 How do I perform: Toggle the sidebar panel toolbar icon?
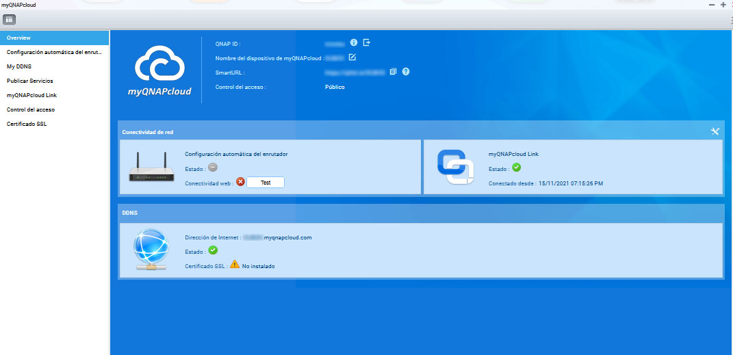[x=10, y=19]
